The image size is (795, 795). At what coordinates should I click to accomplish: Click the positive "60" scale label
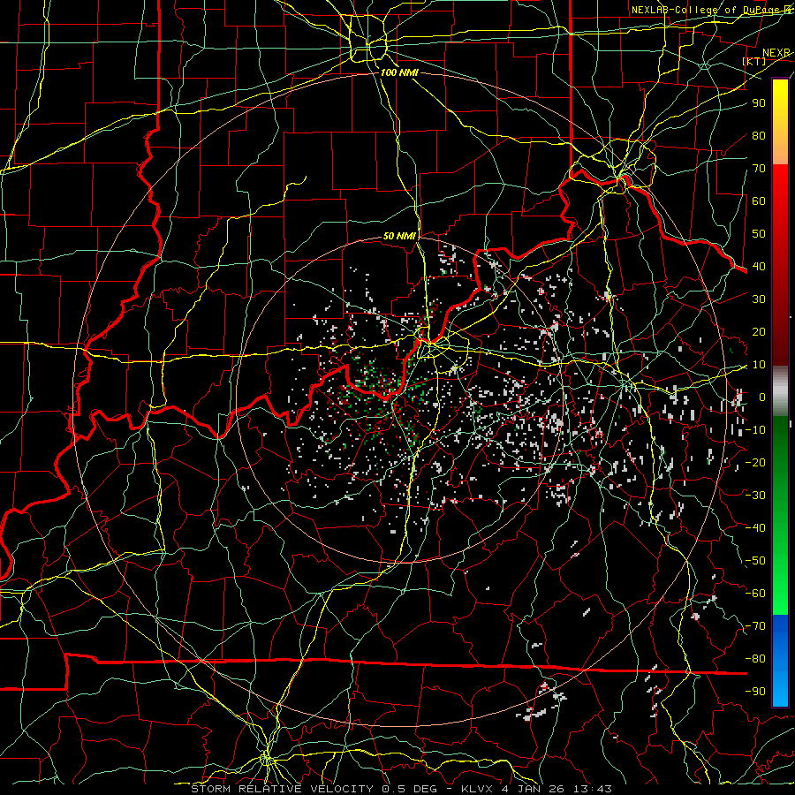click(x=759, y=201)
